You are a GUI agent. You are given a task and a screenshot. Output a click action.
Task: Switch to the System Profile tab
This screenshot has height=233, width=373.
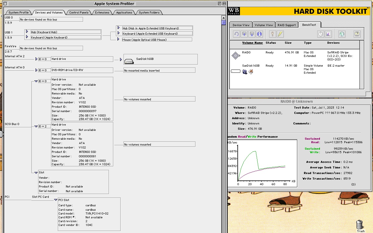[18, 12]
